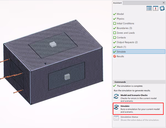Viewport: 166px width, 128px height.
Task: Click the circular refresh arrows icon
Action: (x=162, y=8)
